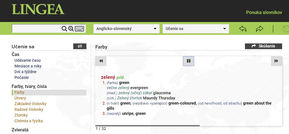Click the word glaucoma
289x134 pixels.
(162, 93)
